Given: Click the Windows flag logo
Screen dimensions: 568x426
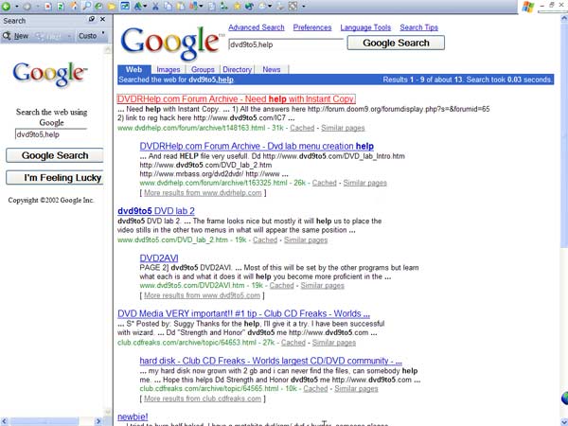Looking at the screenshot, I should pyautogui.click(x=528, y=7).
